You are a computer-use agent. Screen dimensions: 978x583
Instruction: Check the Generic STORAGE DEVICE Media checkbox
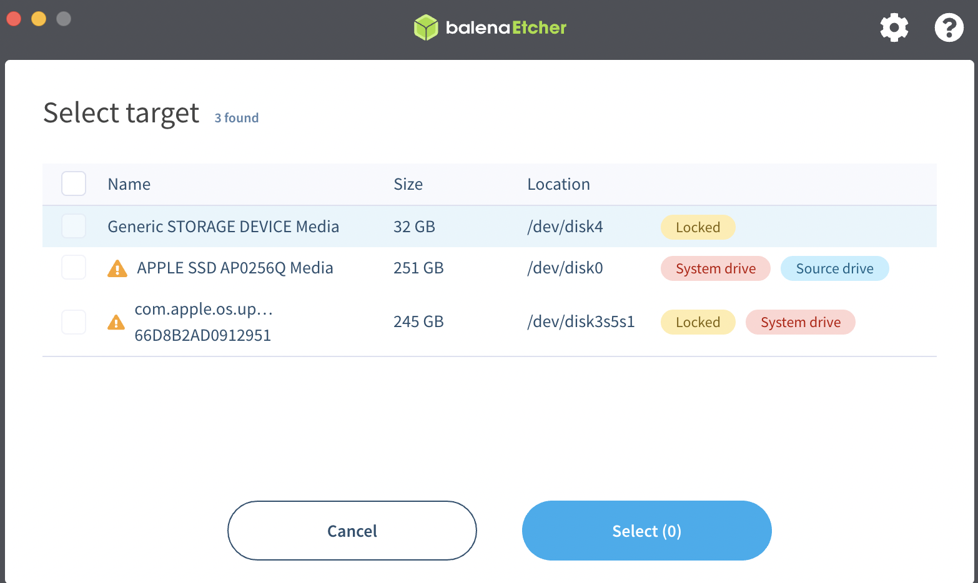pyautogui.click(x=74, y=226)
